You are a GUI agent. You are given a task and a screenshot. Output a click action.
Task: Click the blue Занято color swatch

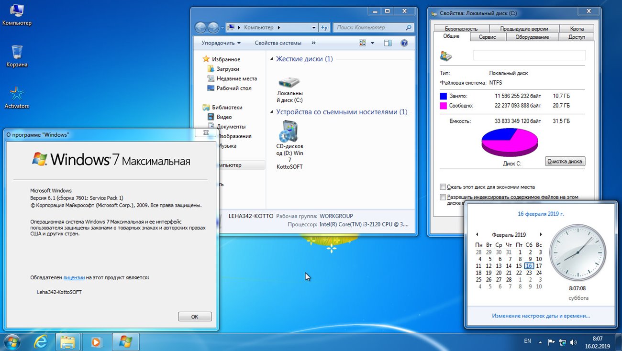coord(443,96)
